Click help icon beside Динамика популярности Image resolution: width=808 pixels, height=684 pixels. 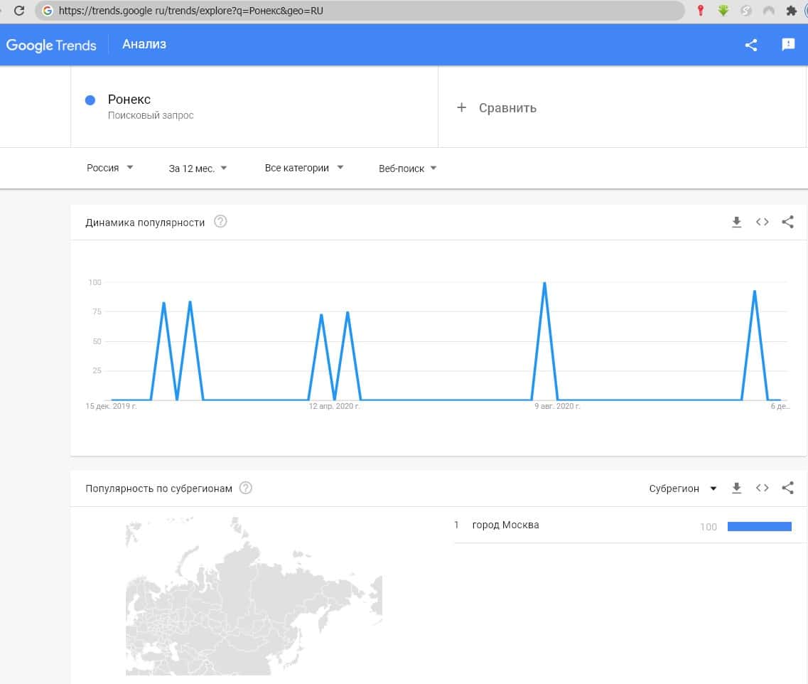tap(220, 222)
